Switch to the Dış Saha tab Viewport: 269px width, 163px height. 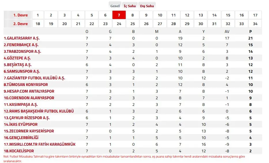tap(147, 6)
